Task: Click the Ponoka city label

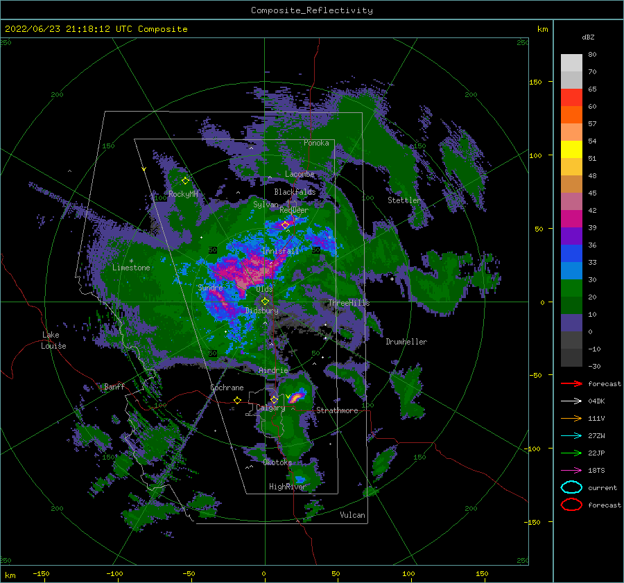Action: coord(316,143)
